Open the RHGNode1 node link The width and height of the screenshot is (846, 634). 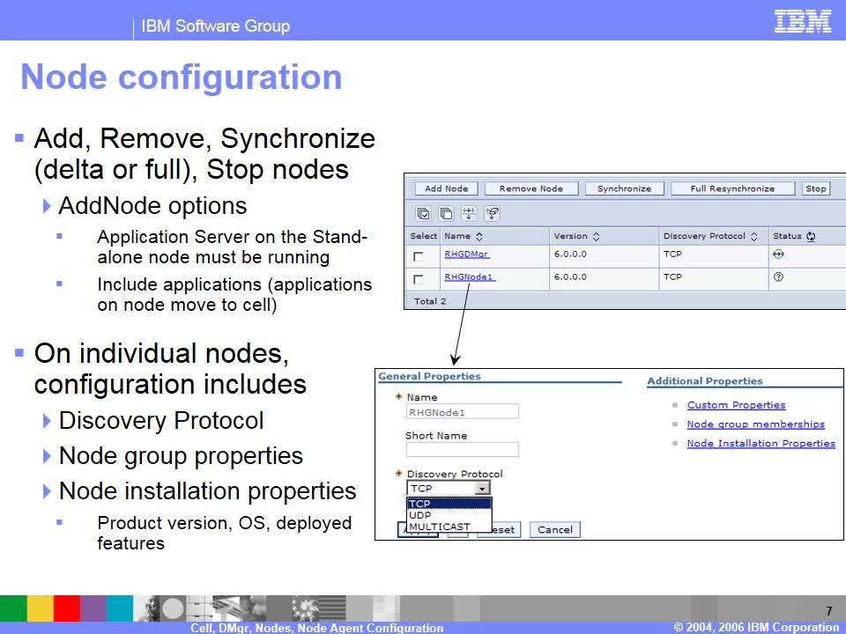click(x=470, y=276)
